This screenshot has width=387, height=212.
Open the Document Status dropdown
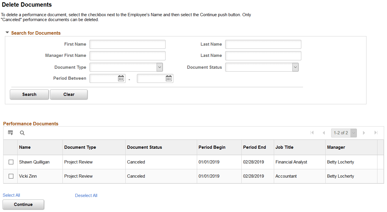coord(295,67)
